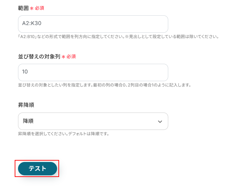Click the 範囲 field label
This screenshot has width=248, height=188.
[23, 8]
